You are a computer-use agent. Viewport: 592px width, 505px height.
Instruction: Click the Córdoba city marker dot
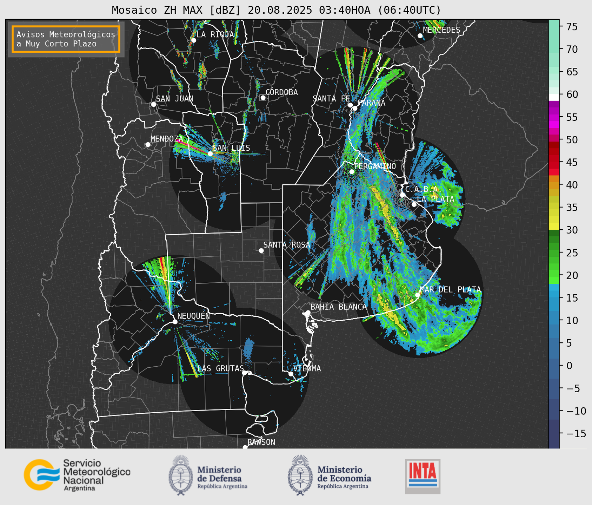point(263,98)
